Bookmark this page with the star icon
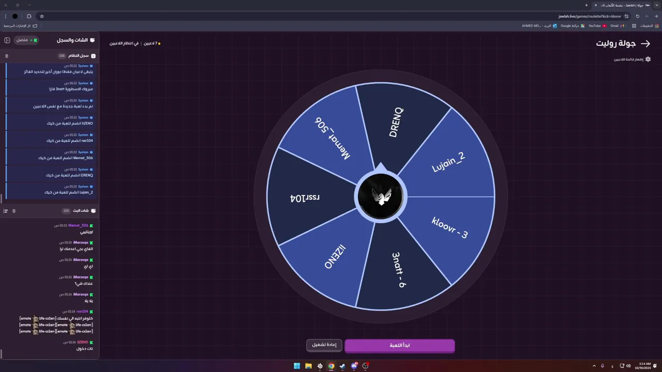This screenshot has height=372, width=662. 42,16
